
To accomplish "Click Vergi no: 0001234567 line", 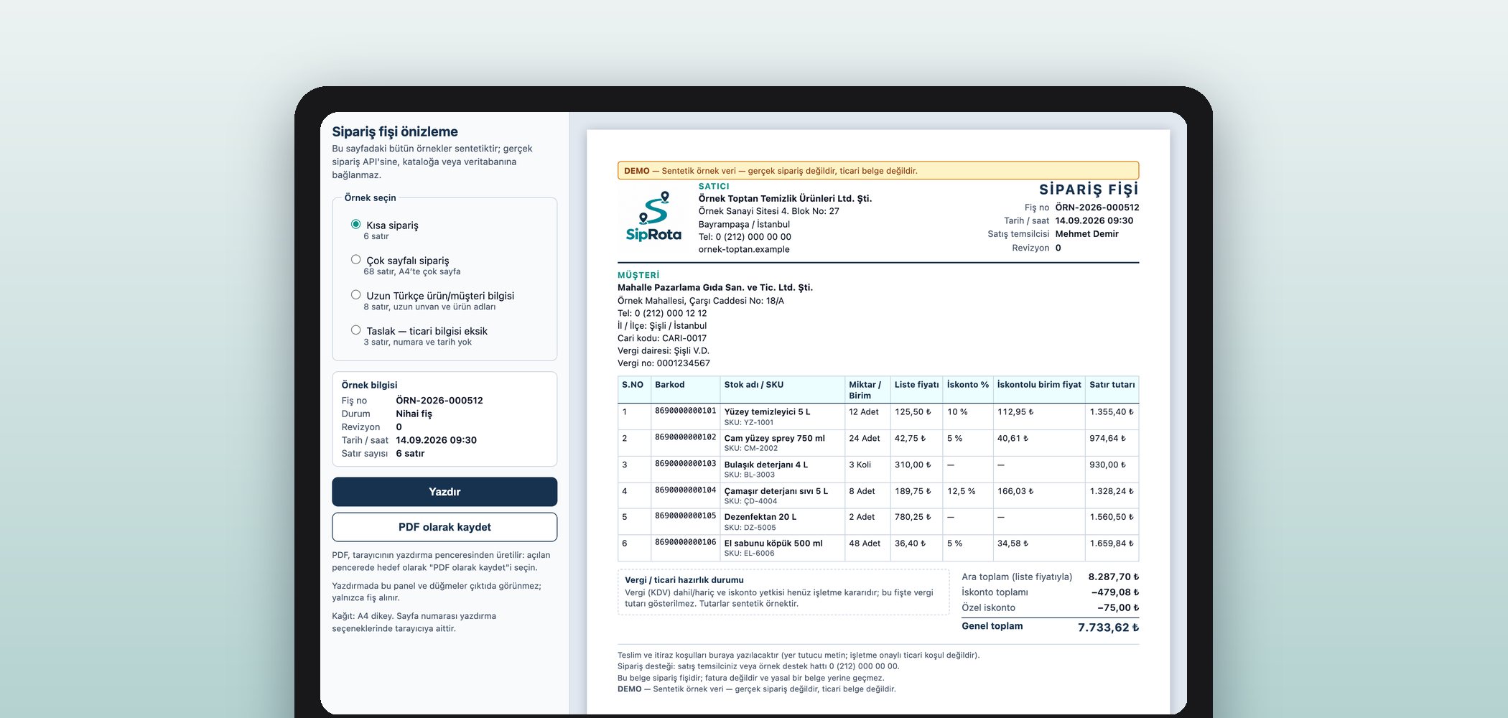I will [x=664, y=363].
